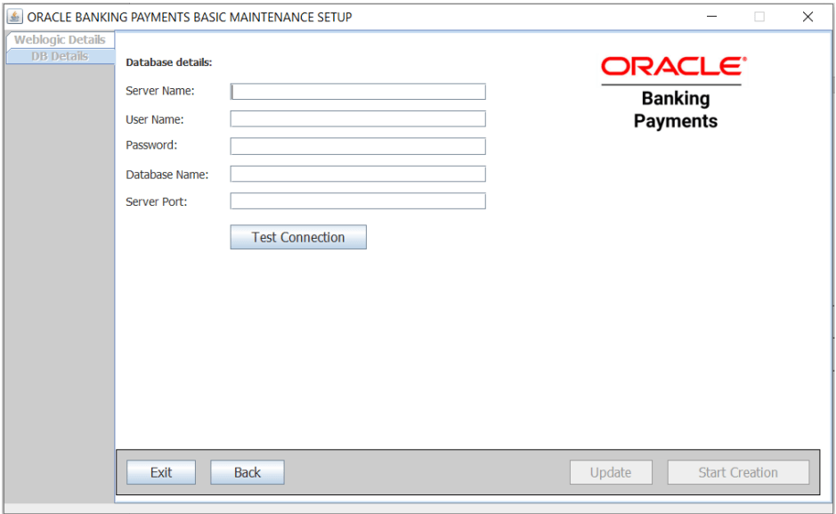The image size is (836, 514).
Task: Click the Exit button
Action: coord(161,472)
